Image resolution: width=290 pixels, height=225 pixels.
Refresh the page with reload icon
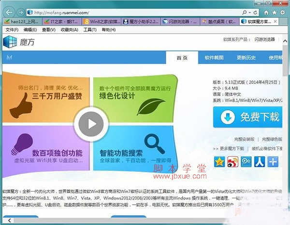point(255,13)
